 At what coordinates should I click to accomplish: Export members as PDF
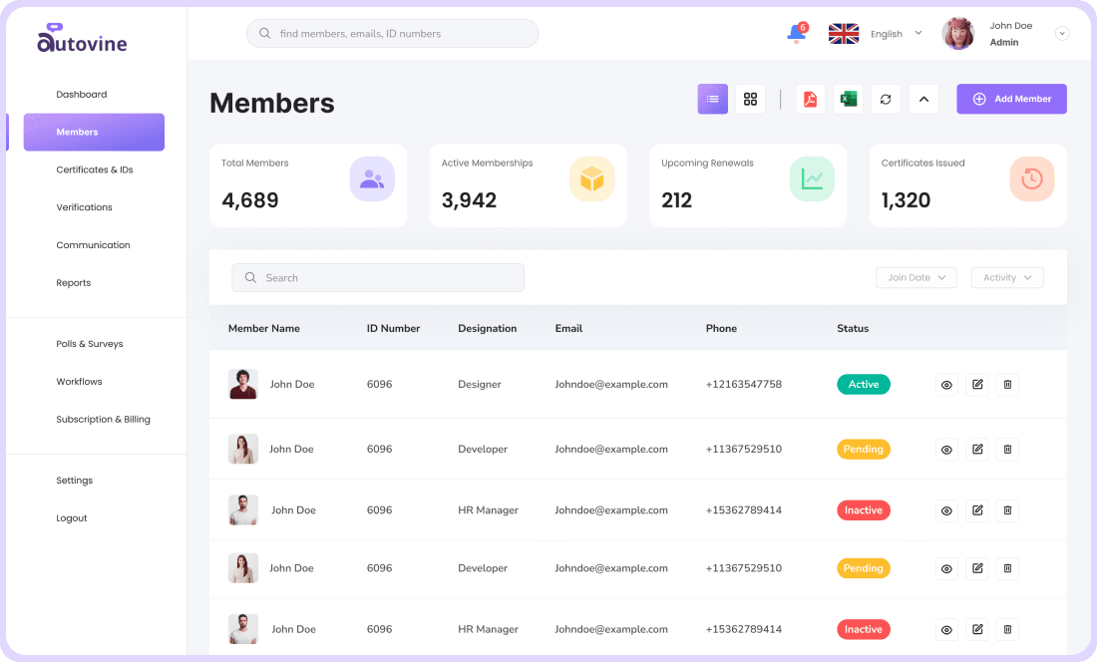pos(810,99)
